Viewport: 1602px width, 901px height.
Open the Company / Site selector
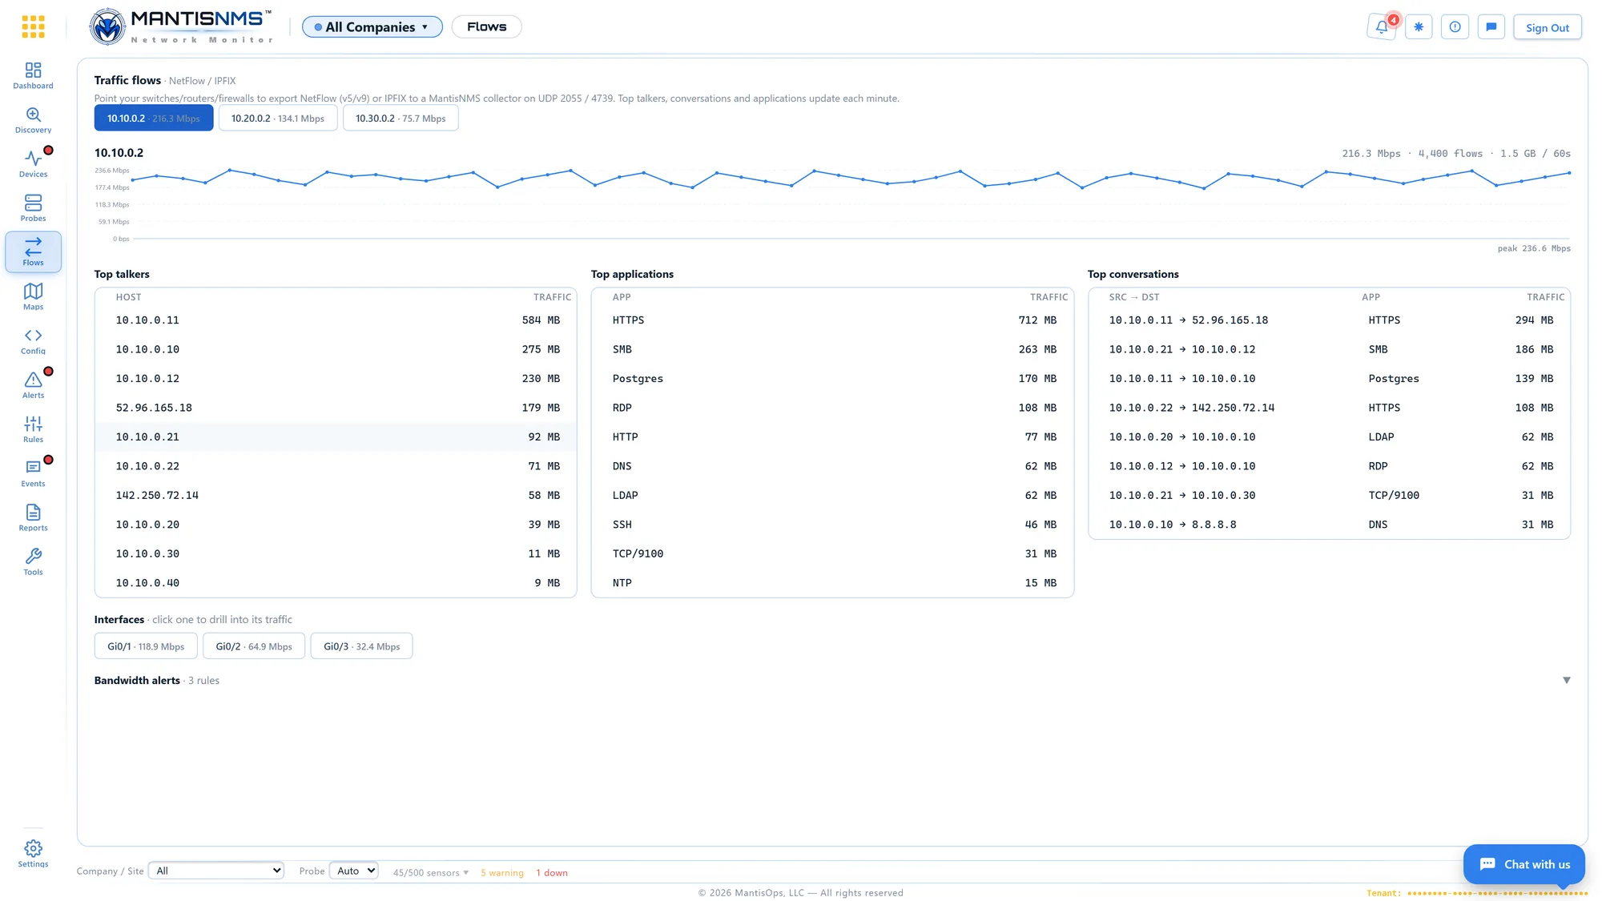pyautogui.click(x=216, y=871)
